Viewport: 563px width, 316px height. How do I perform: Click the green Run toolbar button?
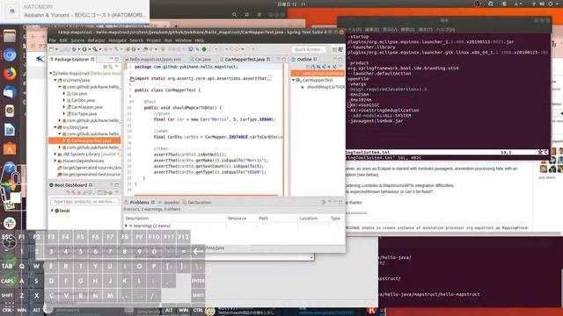[84, 49]
